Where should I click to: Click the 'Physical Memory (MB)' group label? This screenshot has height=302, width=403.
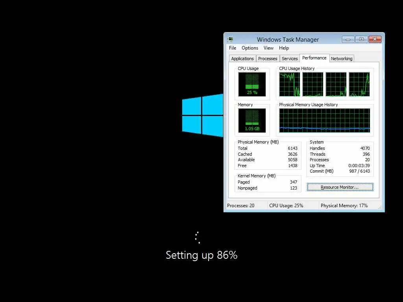click(258, 142)
